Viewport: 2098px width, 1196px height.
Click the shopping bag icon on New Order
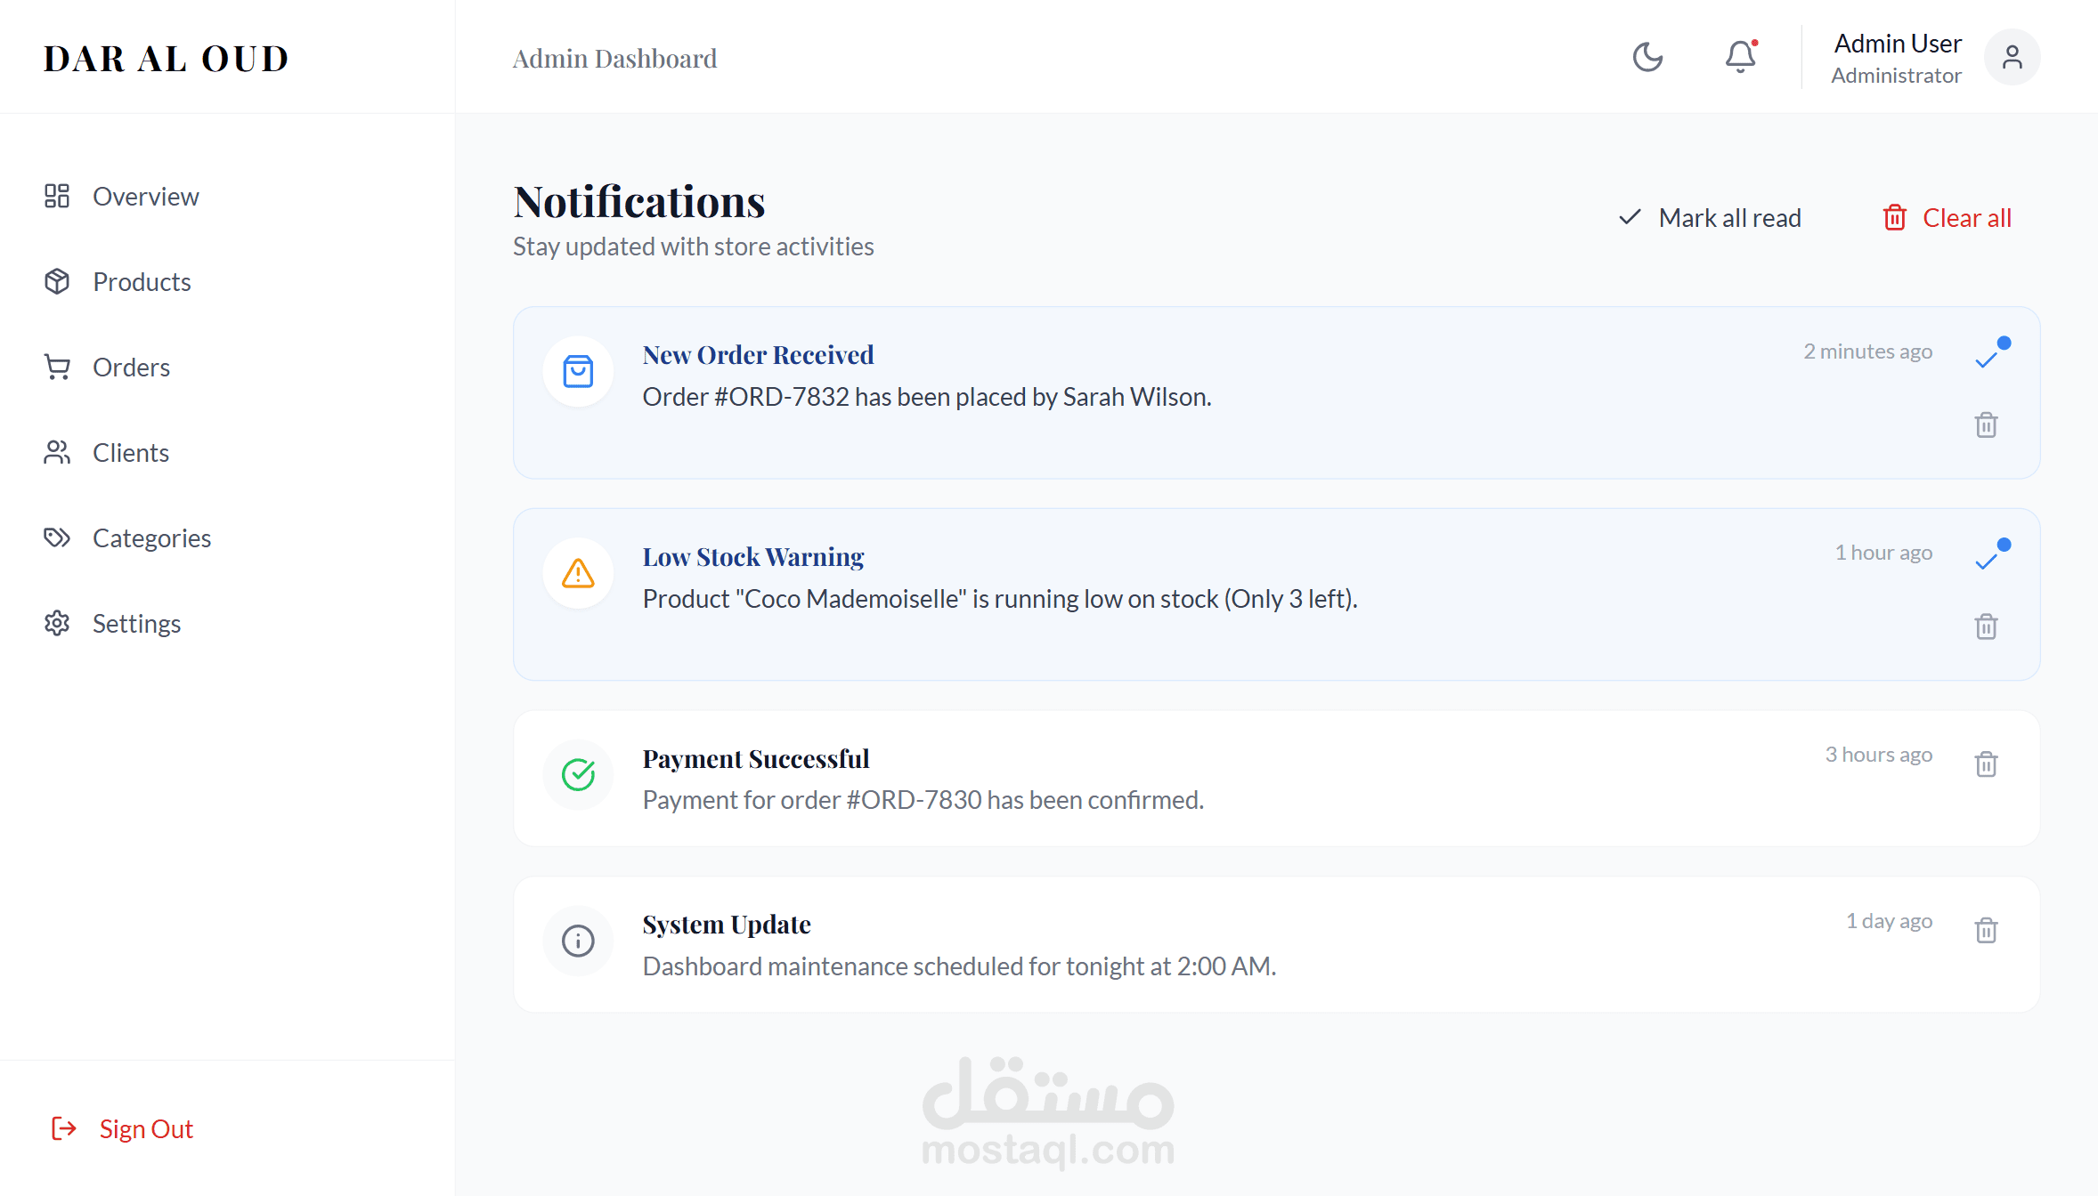tap(578, 371)
